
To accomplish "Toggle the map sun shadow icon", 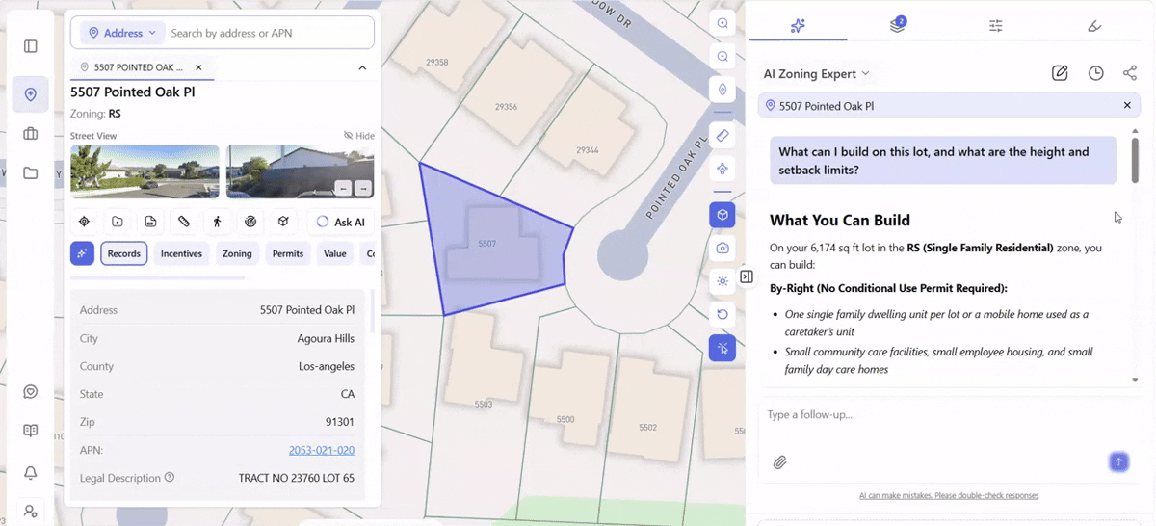I will coord(722,281).
